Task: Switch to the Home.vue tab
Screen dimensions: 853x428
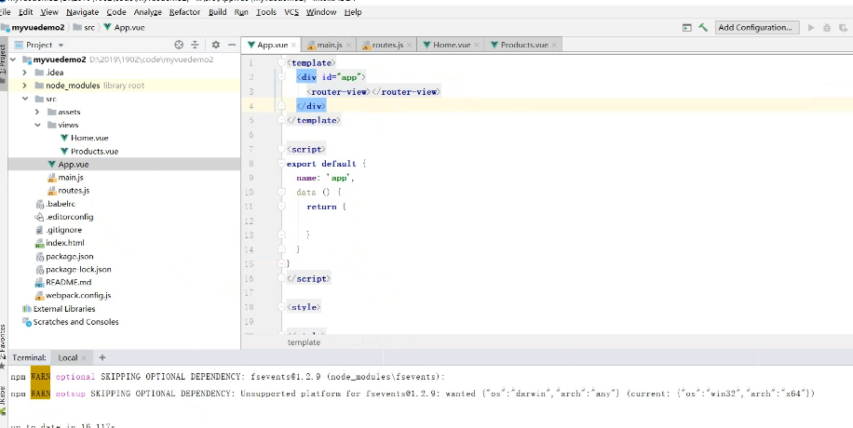Action: [x=452, y=46]
